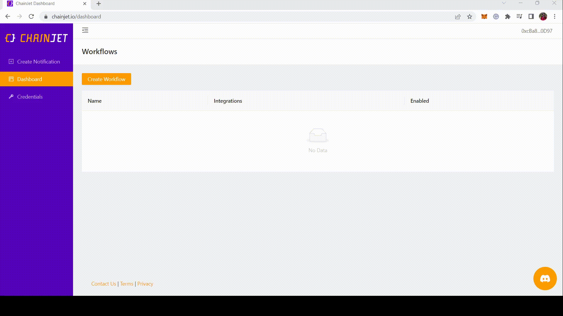
Task: Click the No Data empty inbox icon
Action: click(x=318, y=135)
